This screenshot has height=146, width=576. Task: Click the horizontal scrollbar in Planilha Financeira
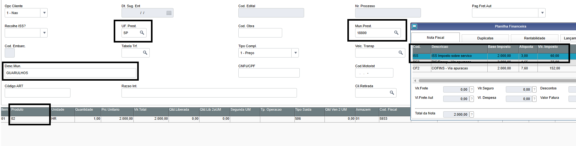[x=497, y=81]
